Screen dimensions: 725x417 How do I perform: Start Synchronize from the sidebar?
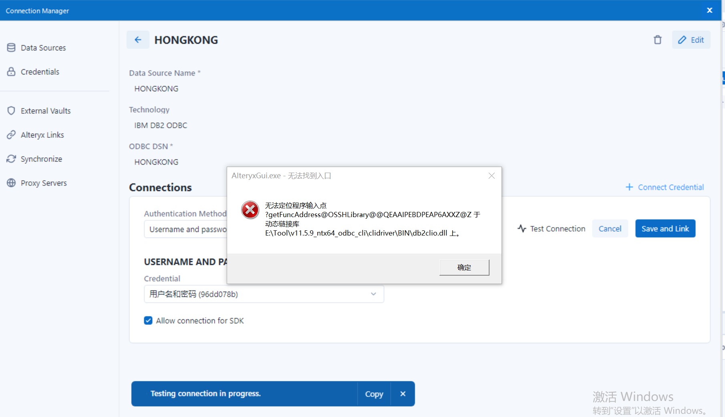pos(41,159)
